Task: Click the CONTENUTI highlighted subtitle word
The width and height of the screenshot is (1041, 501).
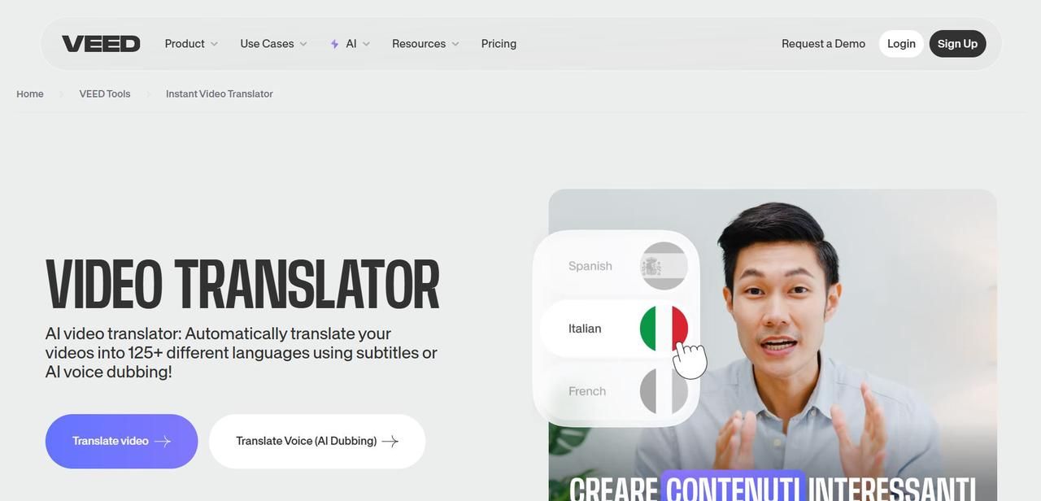Action: pyautogui.click(x=734, y=488)
